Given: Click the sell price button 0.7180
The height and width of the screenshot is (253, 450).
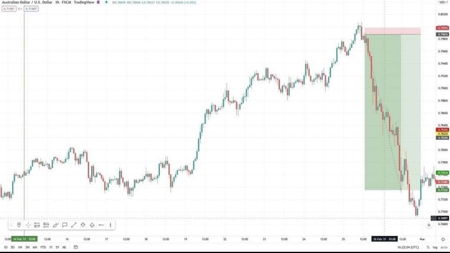Looking at the screenshot, I should 9,9.
